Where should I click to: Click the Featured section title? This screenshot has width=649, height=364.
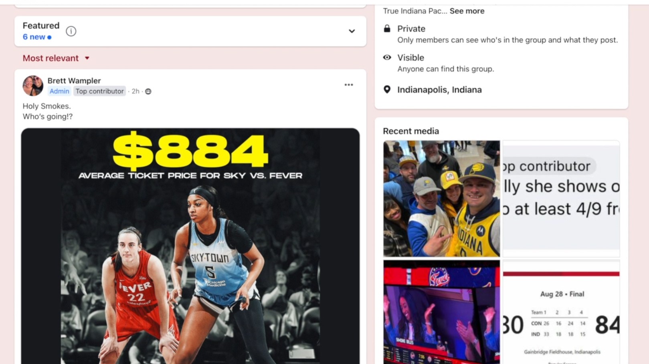click(41, 26)
